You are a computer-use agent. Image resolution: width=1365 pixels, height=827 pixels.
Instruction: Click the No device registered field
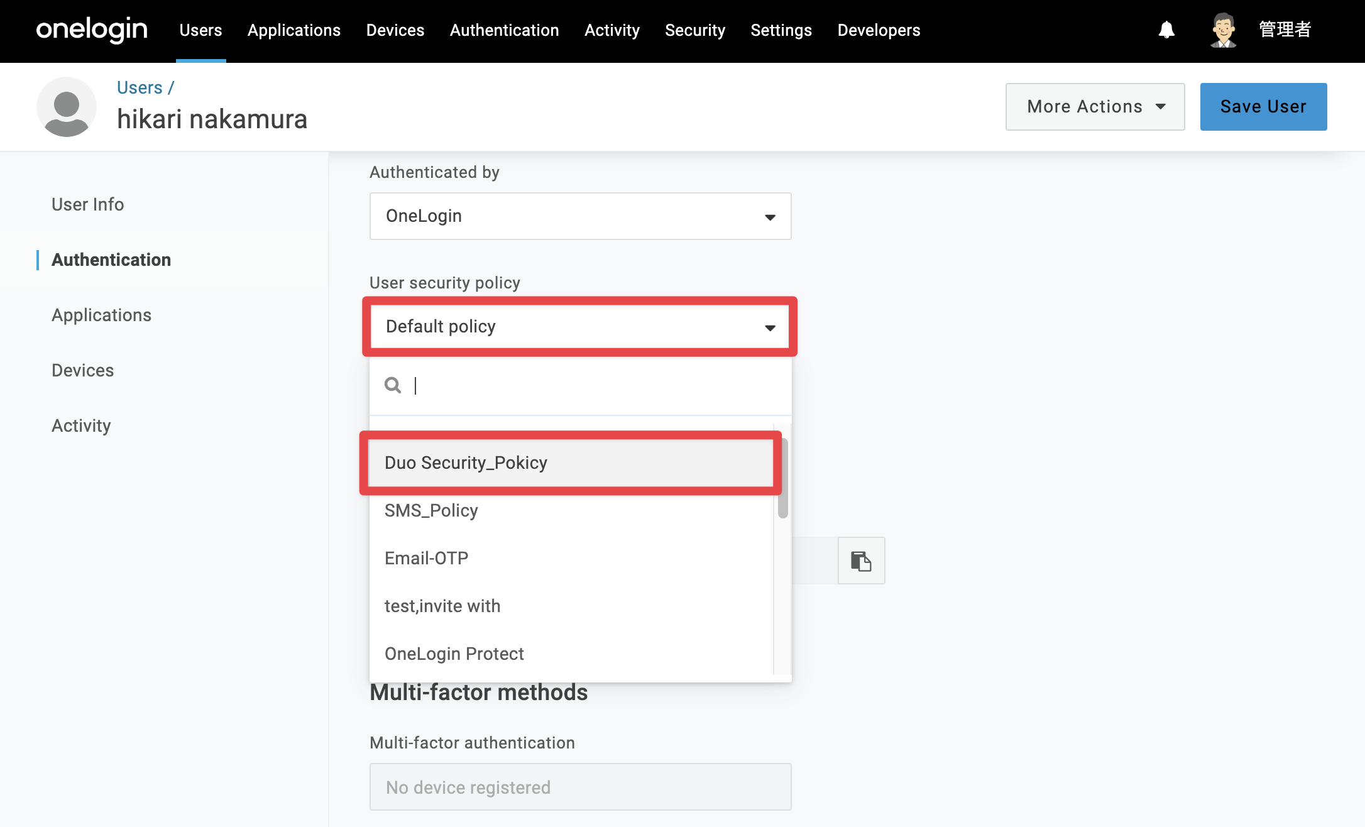(581, 787)
